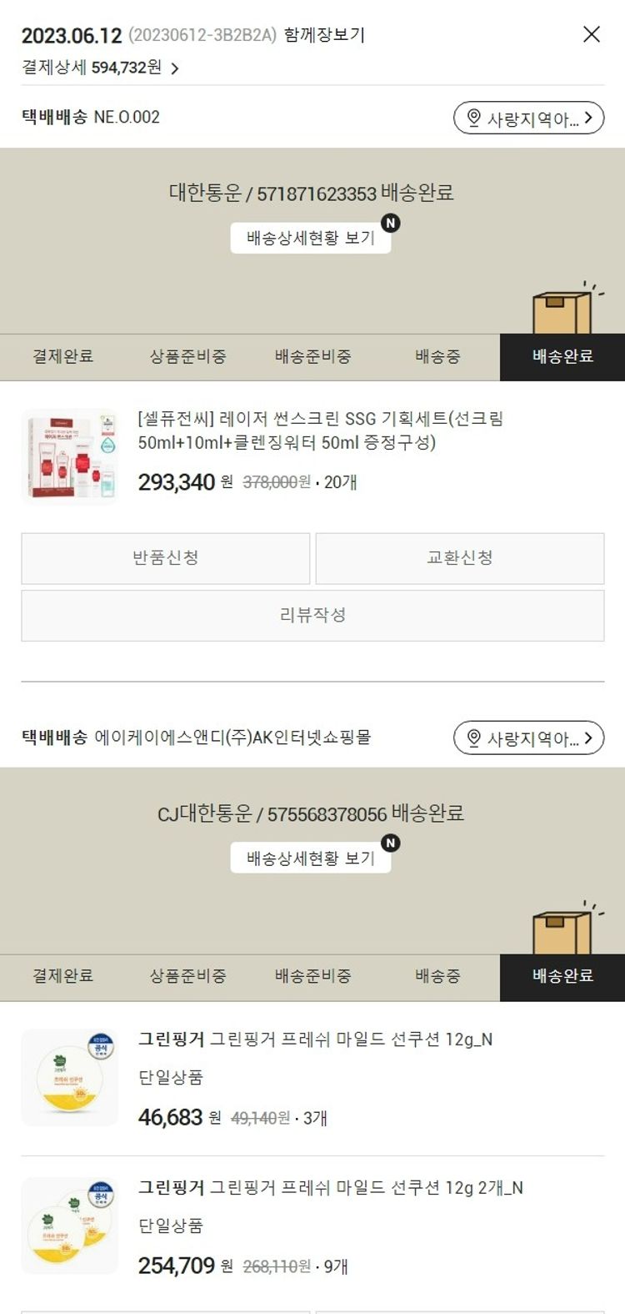Click the N badge on CJ대한통운 tracking button
This screenshot has height=1314, width=625.
[390, 843]
